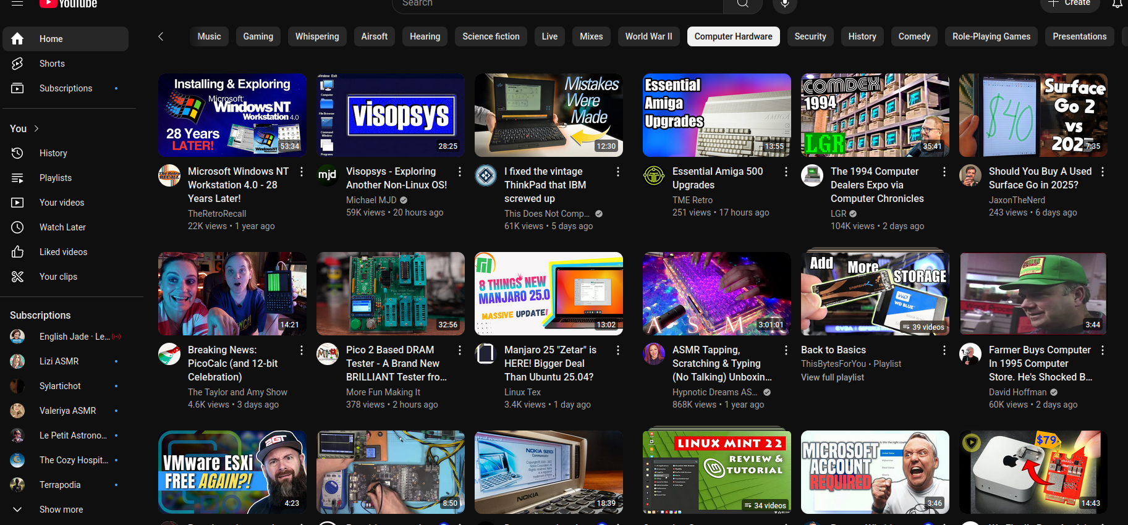Open options for Manjaro 25 video
1128x525 pixels.
point(618,350)
